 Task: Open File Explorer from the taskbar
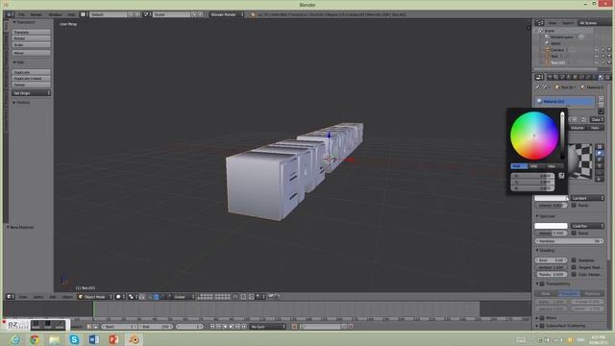(x=54, y=339)
